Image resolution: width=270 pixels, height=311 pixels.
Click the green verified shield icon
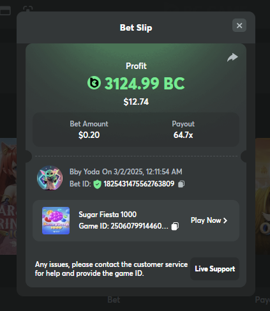pos(97,184)
